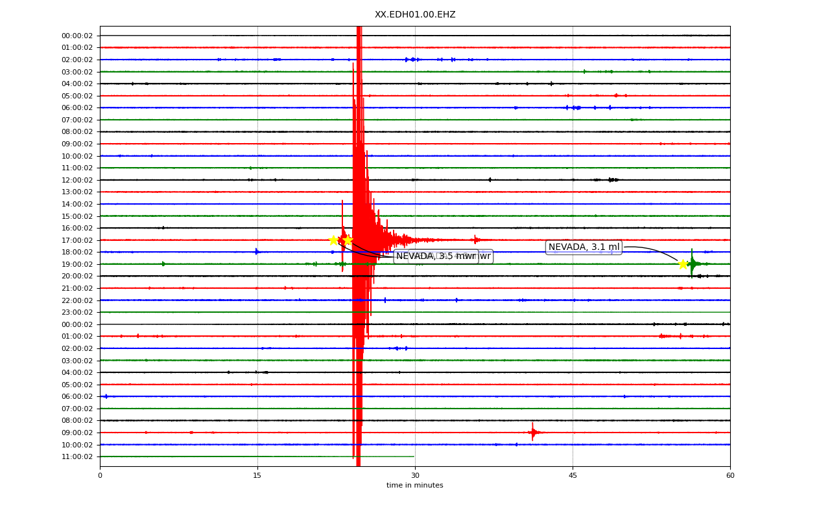The image size is (830, 518).
Task: Click the yellow star beside the NEVADA 3.1 ml event
Action: coord(683,264)
